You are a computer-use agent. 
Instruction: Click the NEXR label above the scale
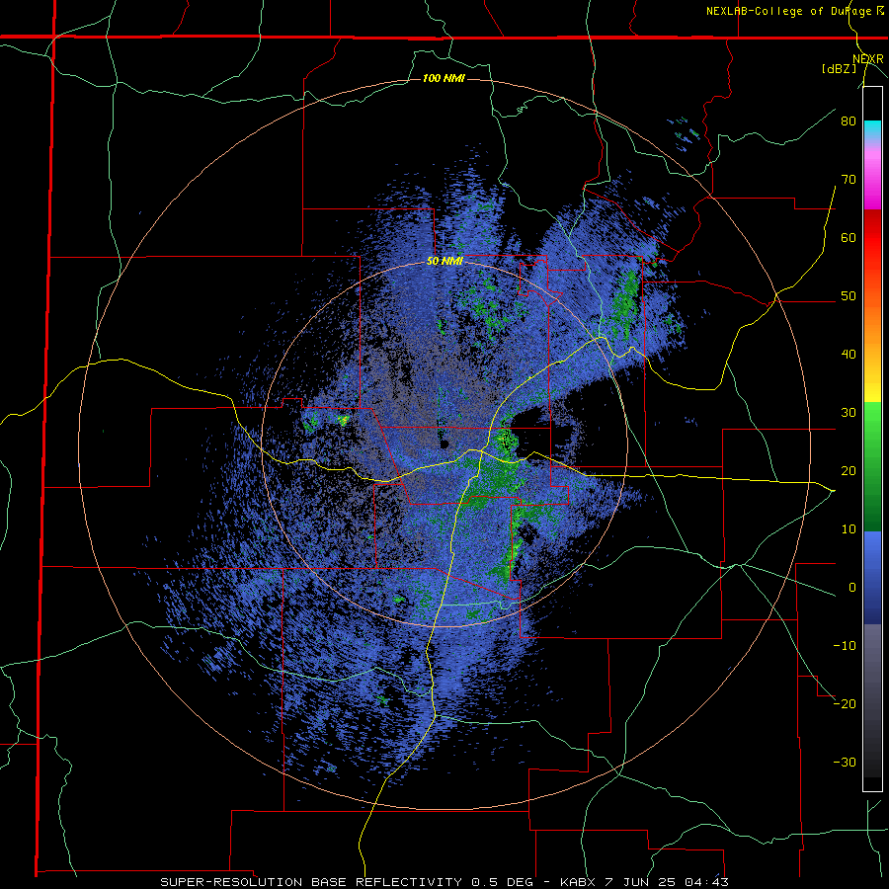[867, 59]
